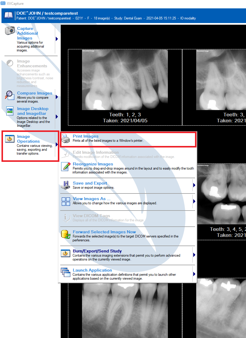The image size is (246, 338).
Task: Choose Forward Selected Images Now
Action: tap(104, 232)
